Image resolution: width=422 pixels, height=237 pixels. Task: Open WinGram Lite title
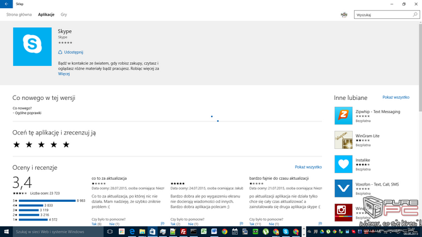[367, 136]
